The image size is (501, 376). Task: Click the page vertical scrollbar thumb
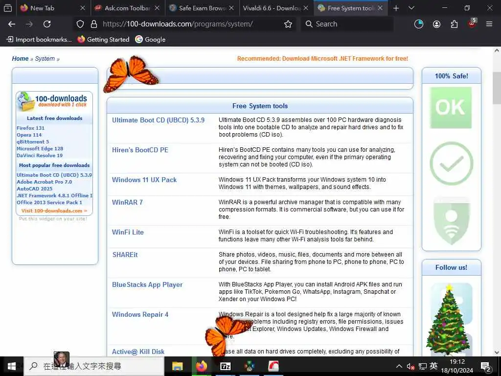point(497,88)
